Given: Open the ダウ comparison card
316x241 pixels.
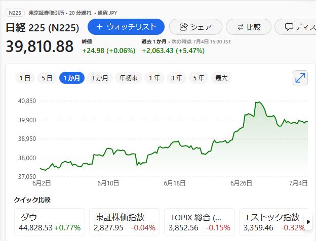Looking at the screenshot, I should click(x=50, y=222).
